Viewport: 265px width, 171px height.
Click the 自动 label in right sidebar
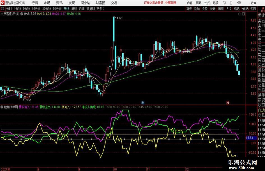coord(261,110)
